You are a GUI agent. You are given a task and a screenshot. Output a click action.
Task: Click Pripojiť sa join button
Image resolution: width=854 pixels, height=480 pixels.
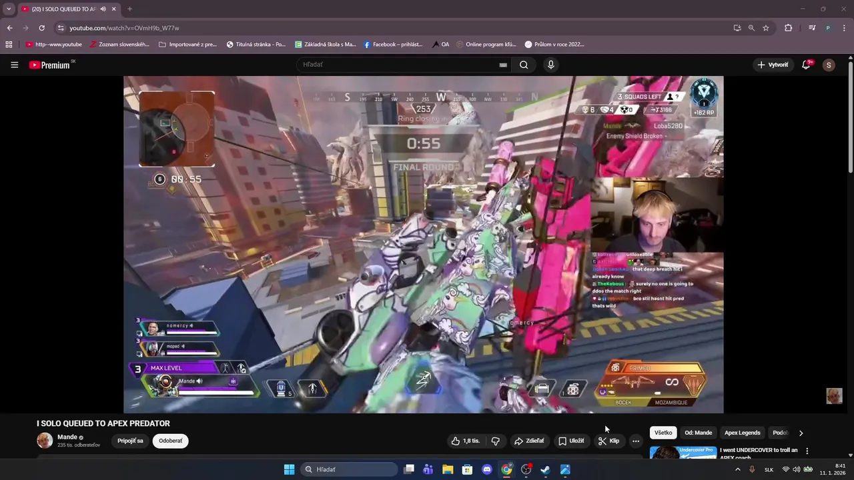(x=130, y=441)
